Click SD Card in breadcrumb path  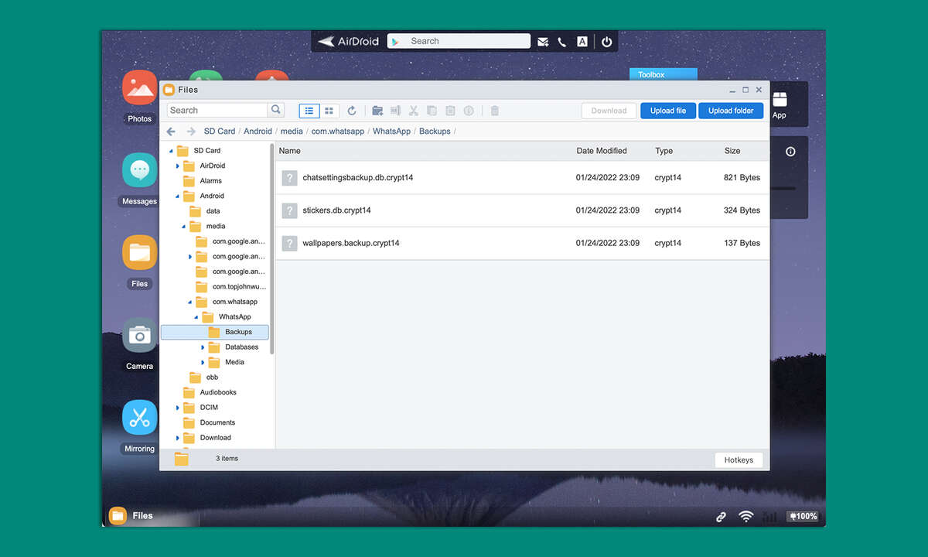click(x=220, y=132)
